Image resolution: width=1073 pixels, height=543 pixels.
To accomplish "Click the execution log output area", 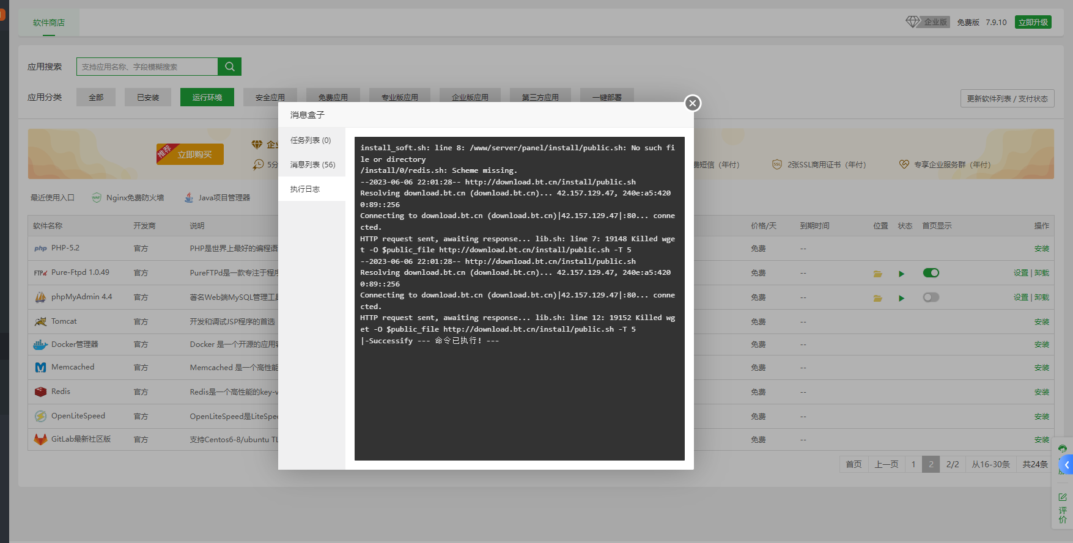I will coord(520,299).
